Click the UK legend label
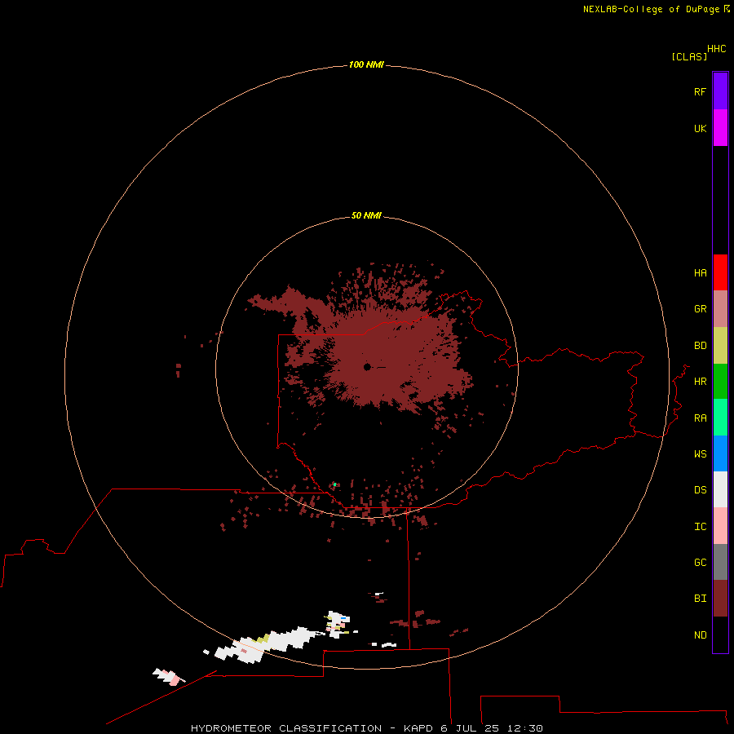Viewport: 734px width, 734px height. [700, 128]
